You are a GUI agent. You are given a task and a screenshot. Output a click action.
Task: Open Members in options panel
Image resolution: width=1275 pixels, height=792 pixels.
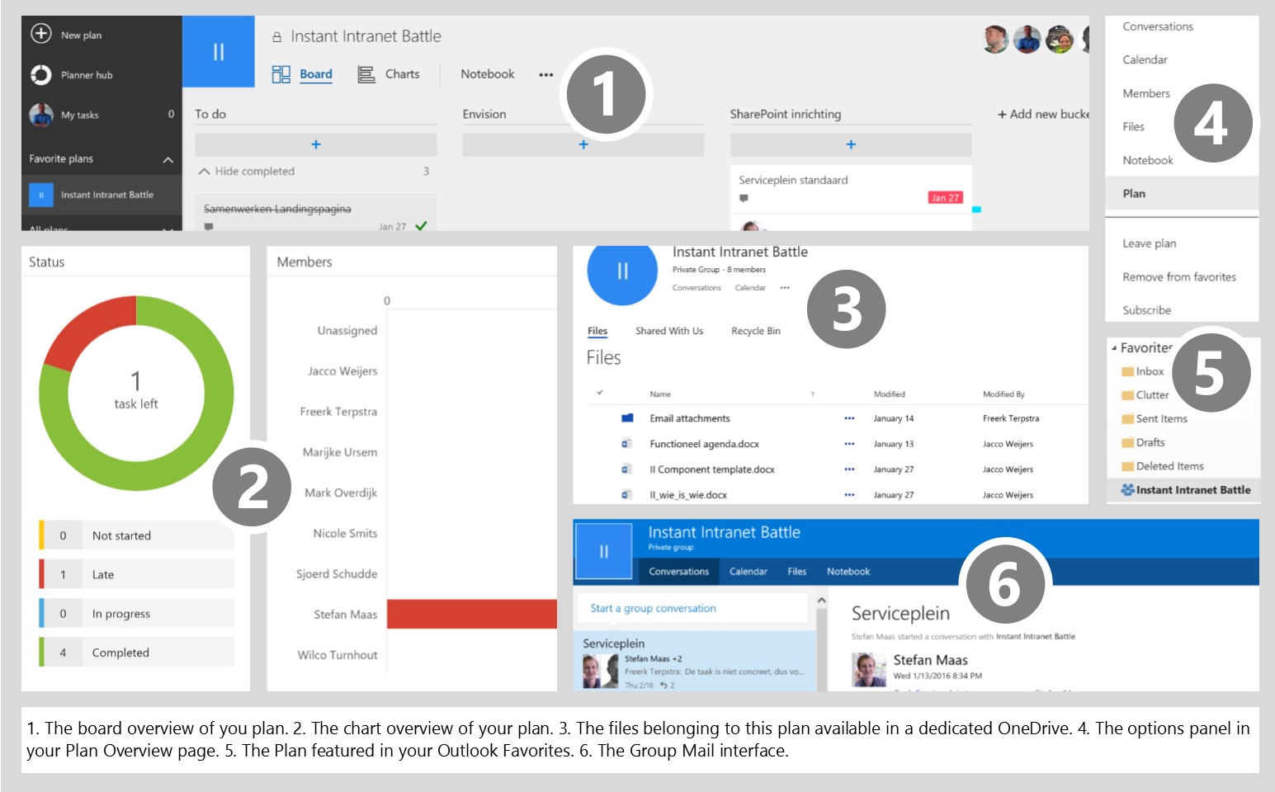[1146, 93]
